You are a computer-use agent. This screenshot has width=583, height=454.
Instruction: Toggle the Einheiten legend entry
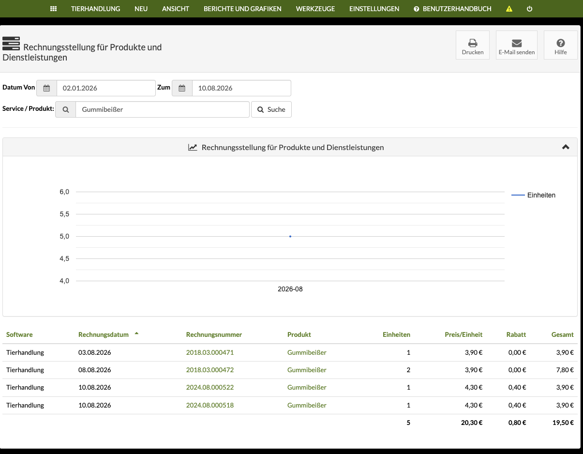(534, 195)
